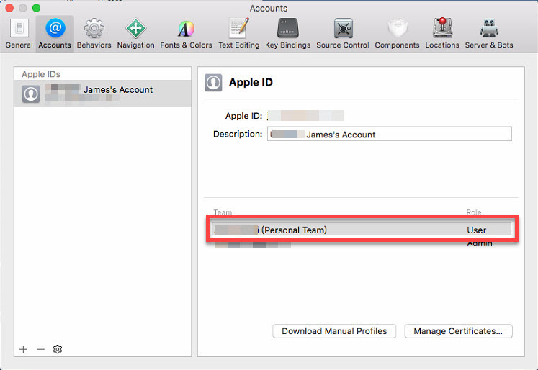
Task: Close the Accounts window with red button
Action: click(9, 7)
